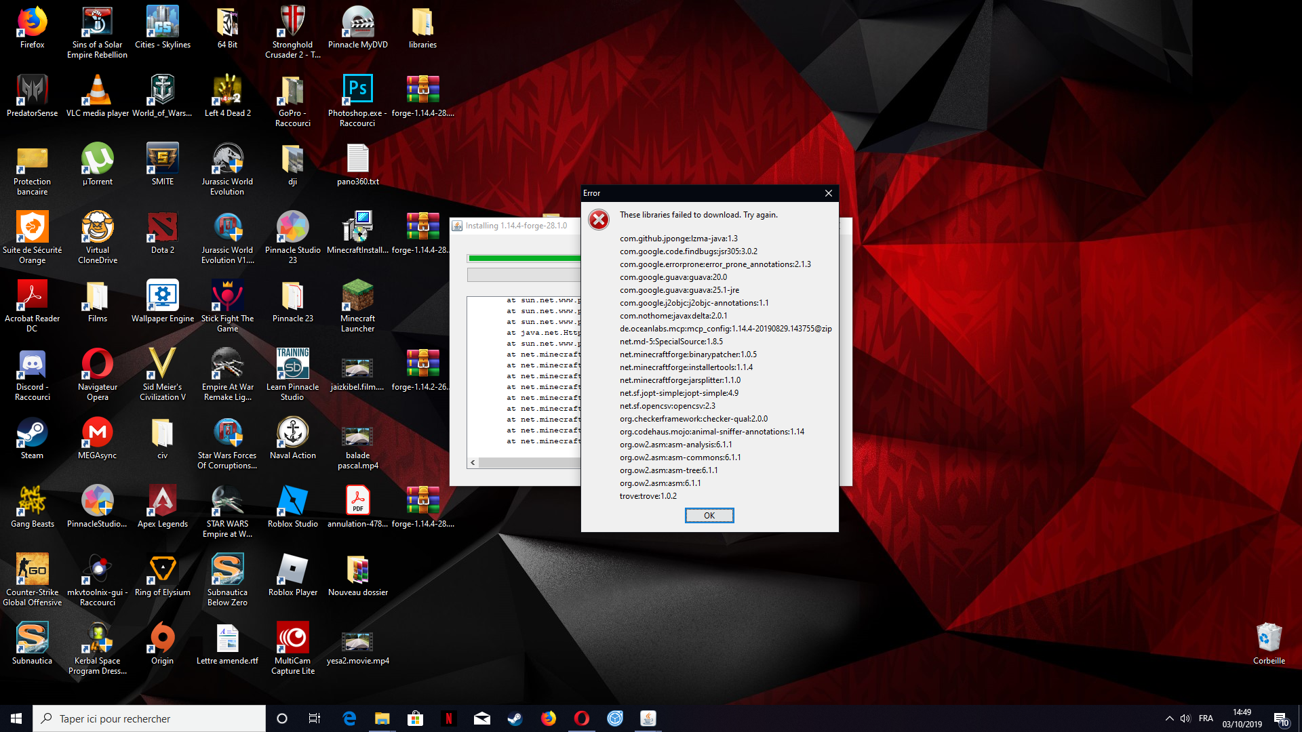Viewport: 1302px width, 732px height.
Task: Select Pinnacle MyDVD shortcut
Action: [357, 28]
